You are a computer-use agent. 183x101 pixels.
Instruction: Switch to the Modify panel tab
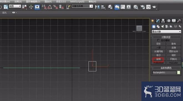coord(158,21)
